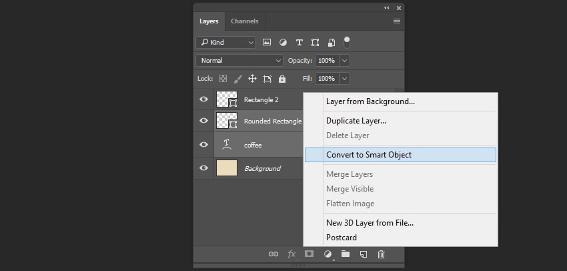567x271 pixels.
Task: Select the Background layer name
Action: (263, 169)
